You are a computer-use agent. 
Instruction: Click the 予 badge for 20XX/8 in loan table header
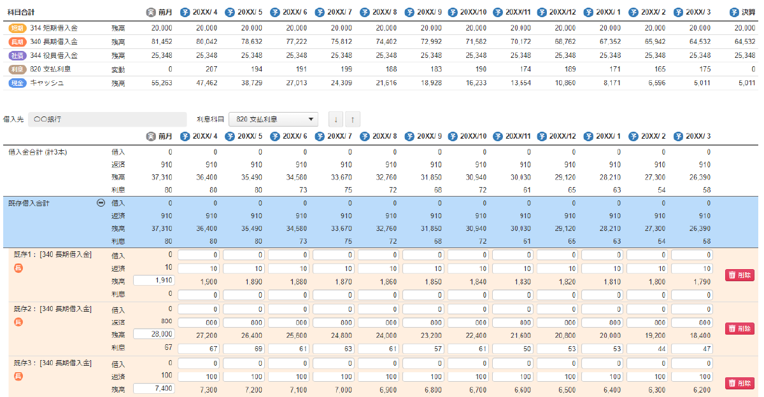pos(364,136)
